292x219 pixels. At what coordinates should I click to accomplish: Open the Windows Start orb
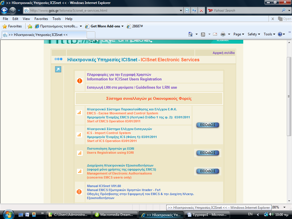(8, 214)
